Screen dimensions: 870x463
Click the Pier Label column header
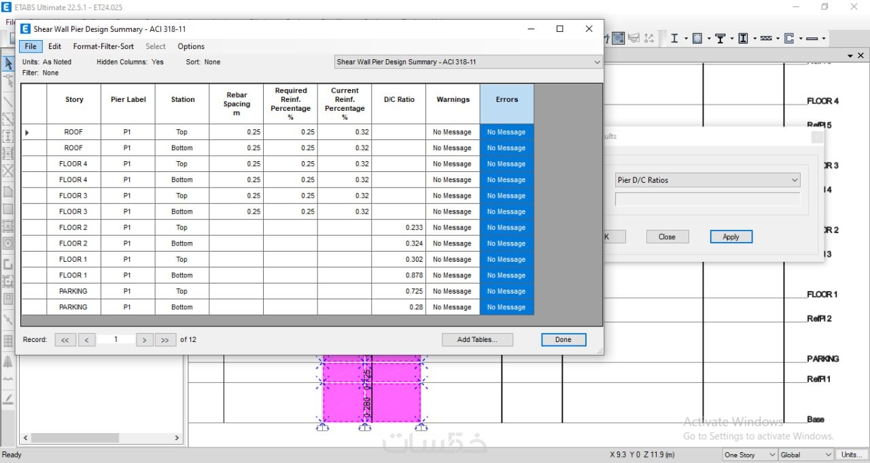click(128, 104)
